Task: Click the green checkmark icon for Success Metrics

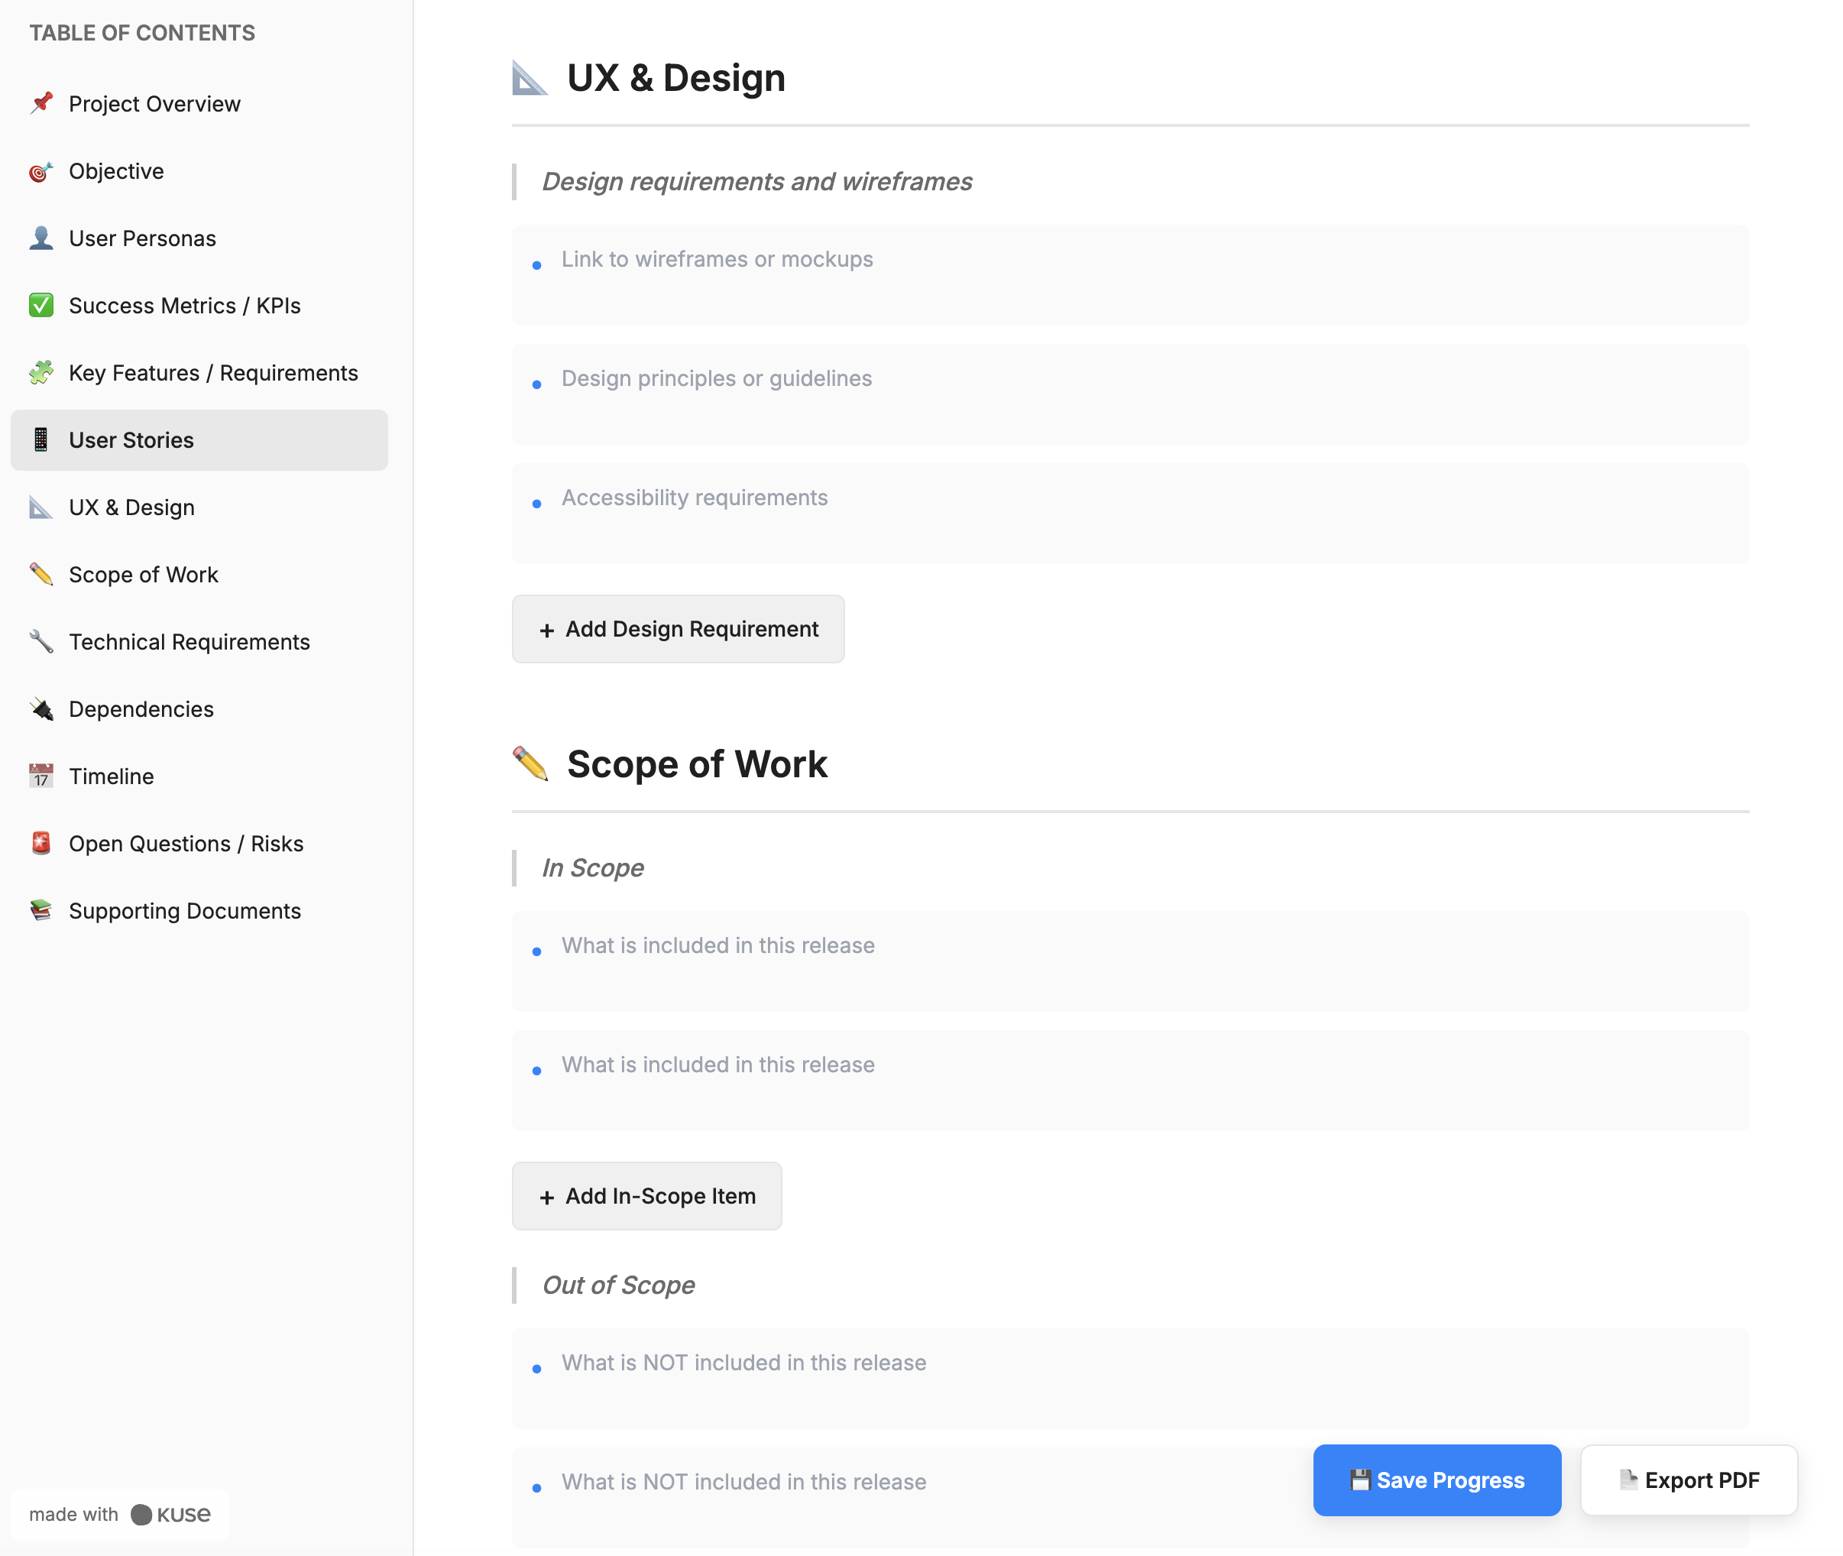Action: click(40, 305)
